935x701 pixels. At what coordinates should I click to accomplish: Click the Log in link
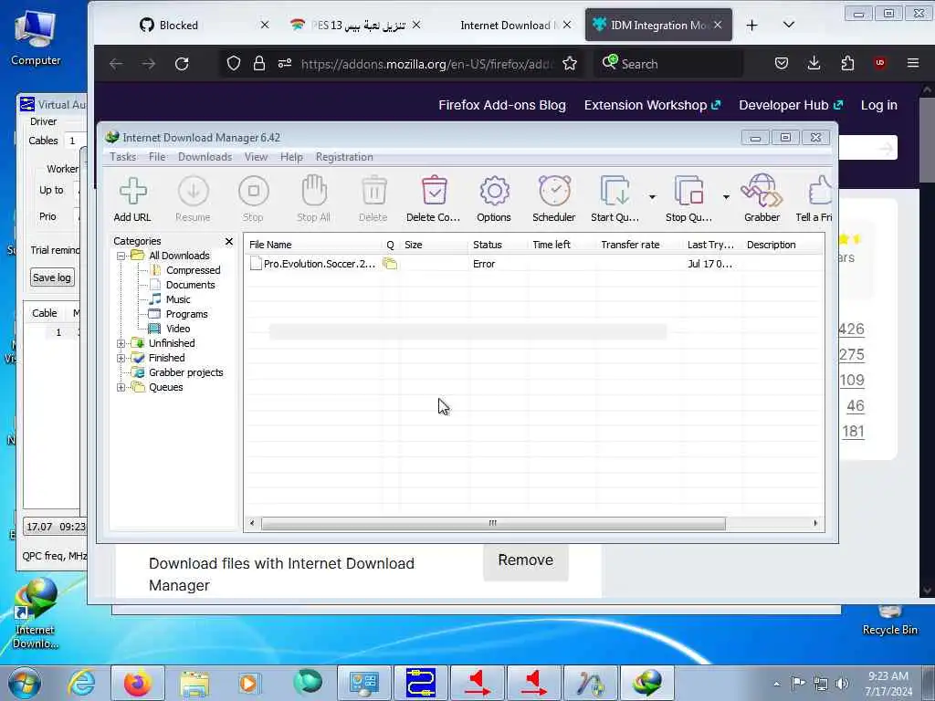point(879,105)
